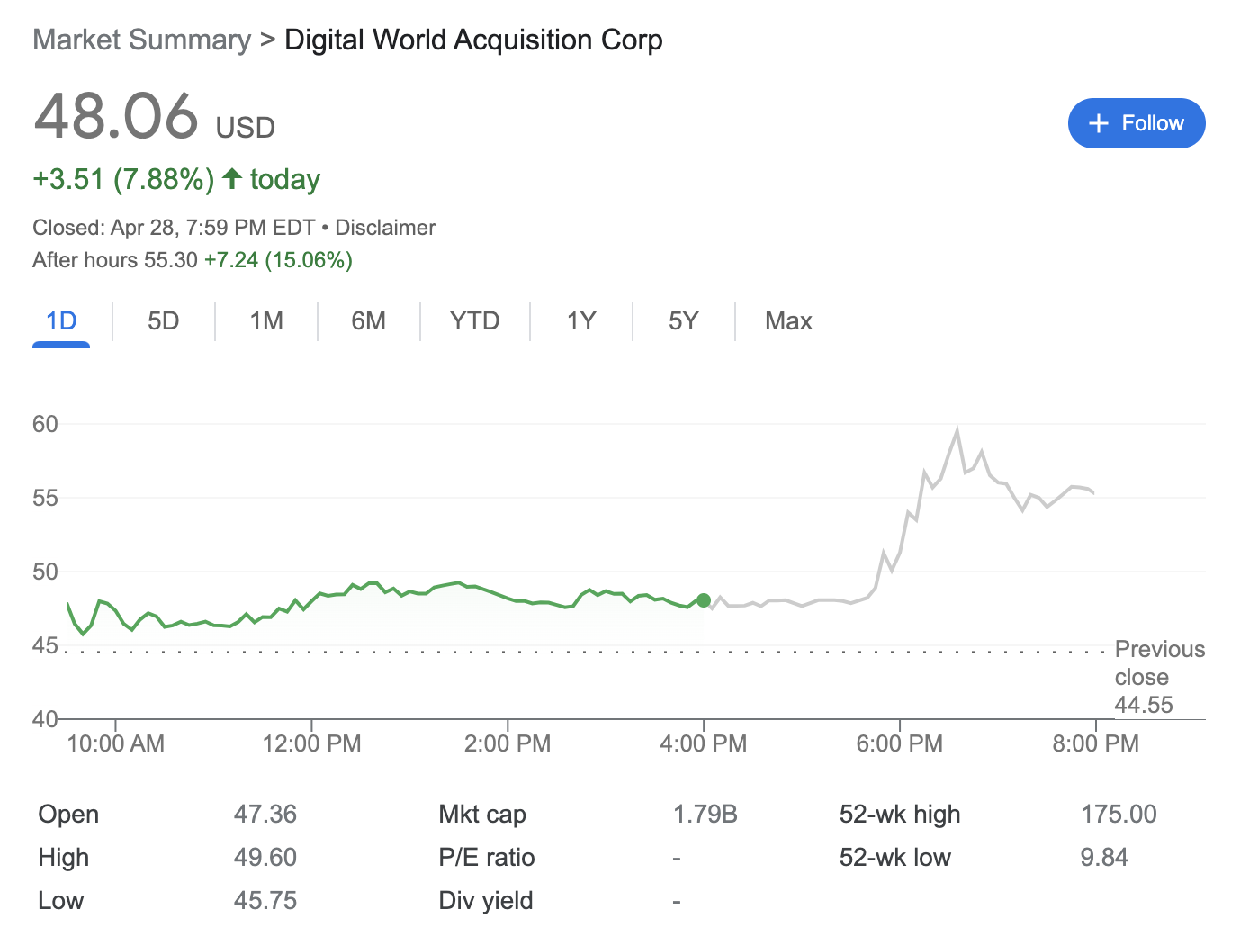The height and width of the screenshot is (936, 1258).
Task: Click the plus icon on Follow
Action: pos(1098,124)
